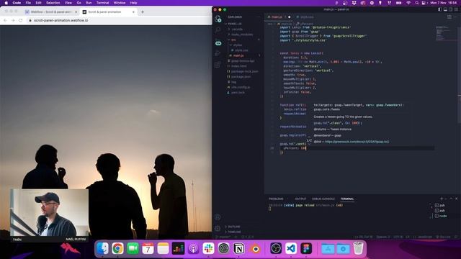
Task: Open Wi-Fi status in menu bar
Action: (408, 3)
